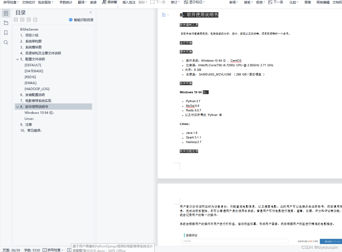Click the minus lower-level outline button
The image size is (342, 252).
coord(35,20)
